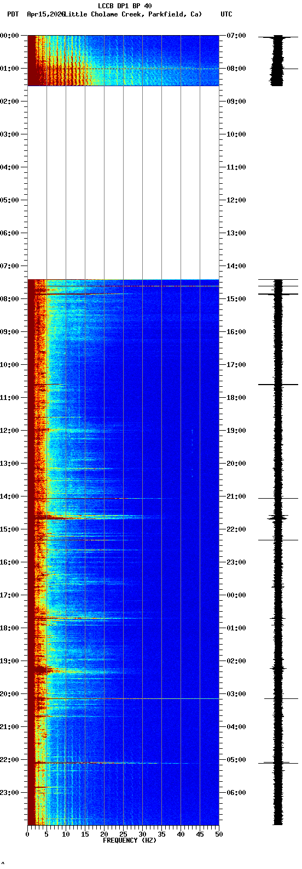
Task: Click the '00:00' label on the UTC axis
Action: coord(236,595)
